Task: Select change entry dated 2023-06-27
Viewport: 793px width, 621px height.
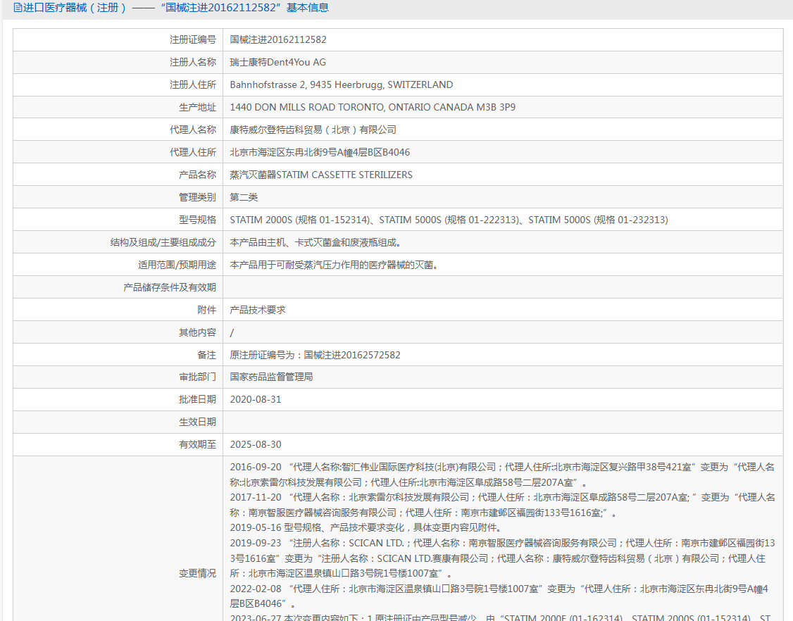Action: coord(501,617)
